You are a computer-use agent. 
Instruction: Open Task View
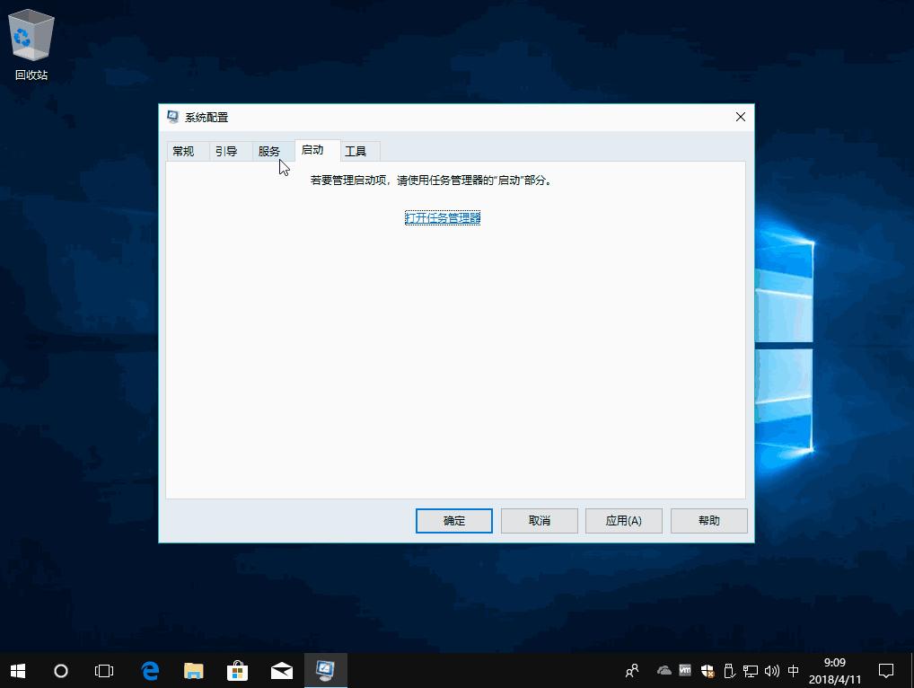click(103, 670)
